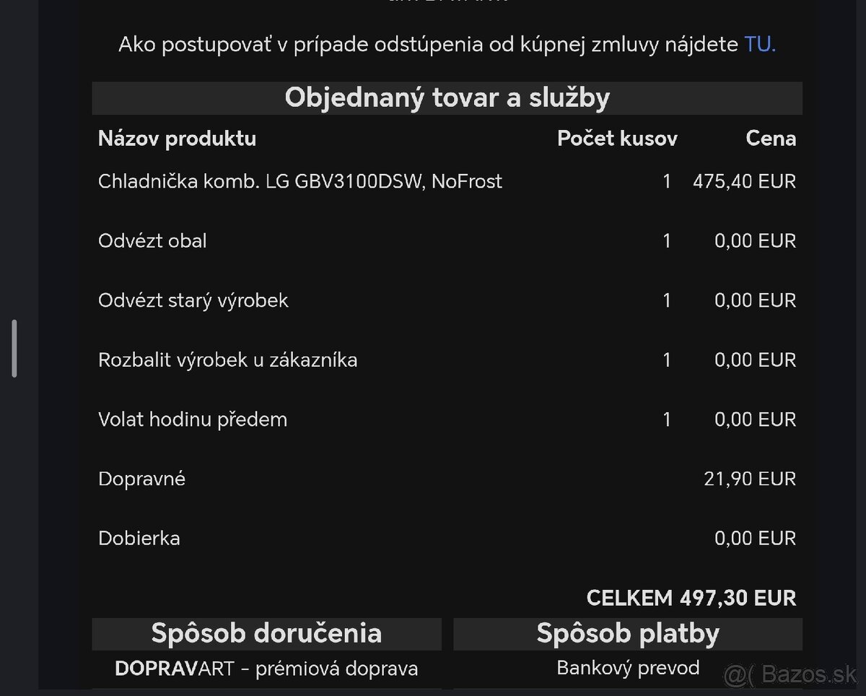The image size is (866, 696).
Task: Click the 475,40 EUR fridge price
Action: coord(744,181)
